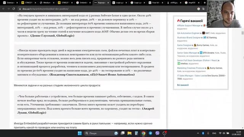244x137 pixels.
Task: Click the SE Ranking logo icon
Action: click(x=204, y=37)
